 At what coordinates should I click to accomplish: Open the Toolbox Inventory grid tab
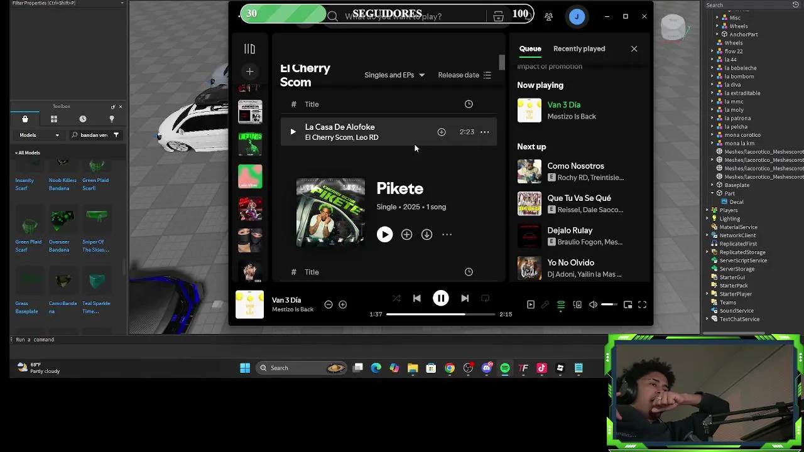pos(54,119)
